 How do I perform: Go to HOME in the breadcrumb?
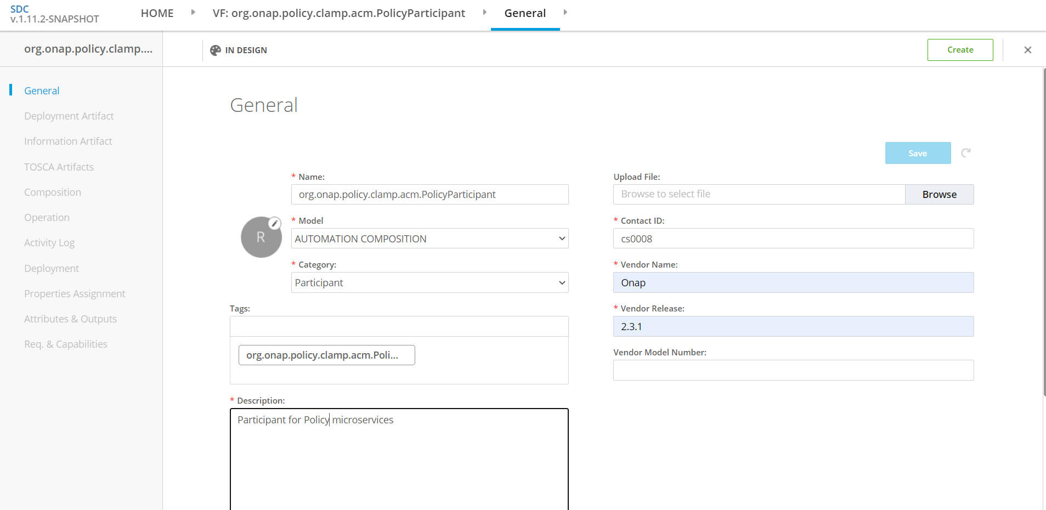coord(157,13)
